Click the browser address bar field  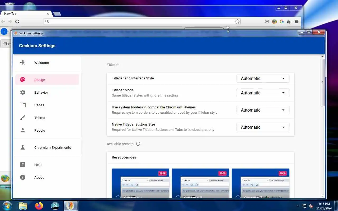[x=142, y=22]
